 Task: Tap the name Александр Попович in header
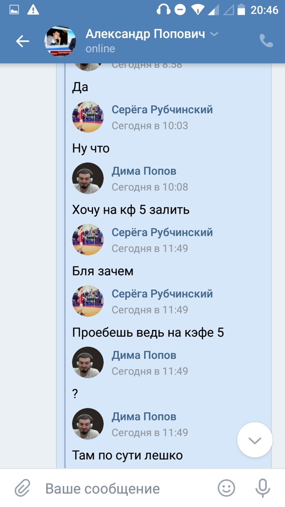145,34
